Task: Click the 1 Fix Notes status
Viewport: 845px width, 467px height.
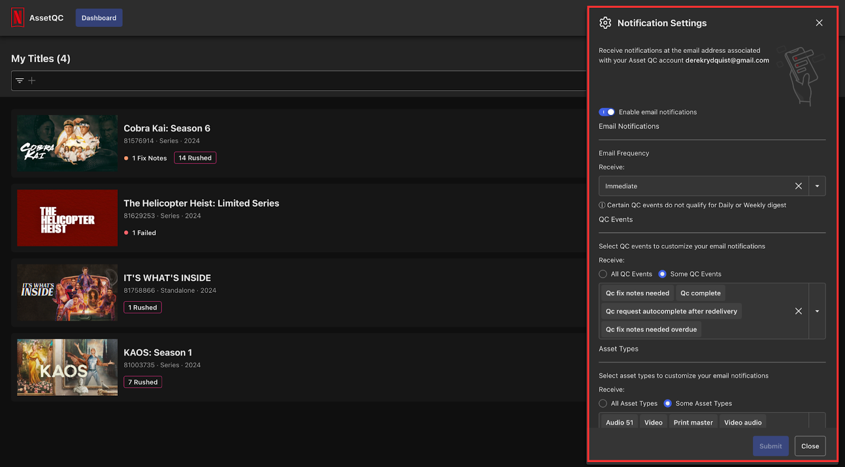Action: click(x=145, y=158)
